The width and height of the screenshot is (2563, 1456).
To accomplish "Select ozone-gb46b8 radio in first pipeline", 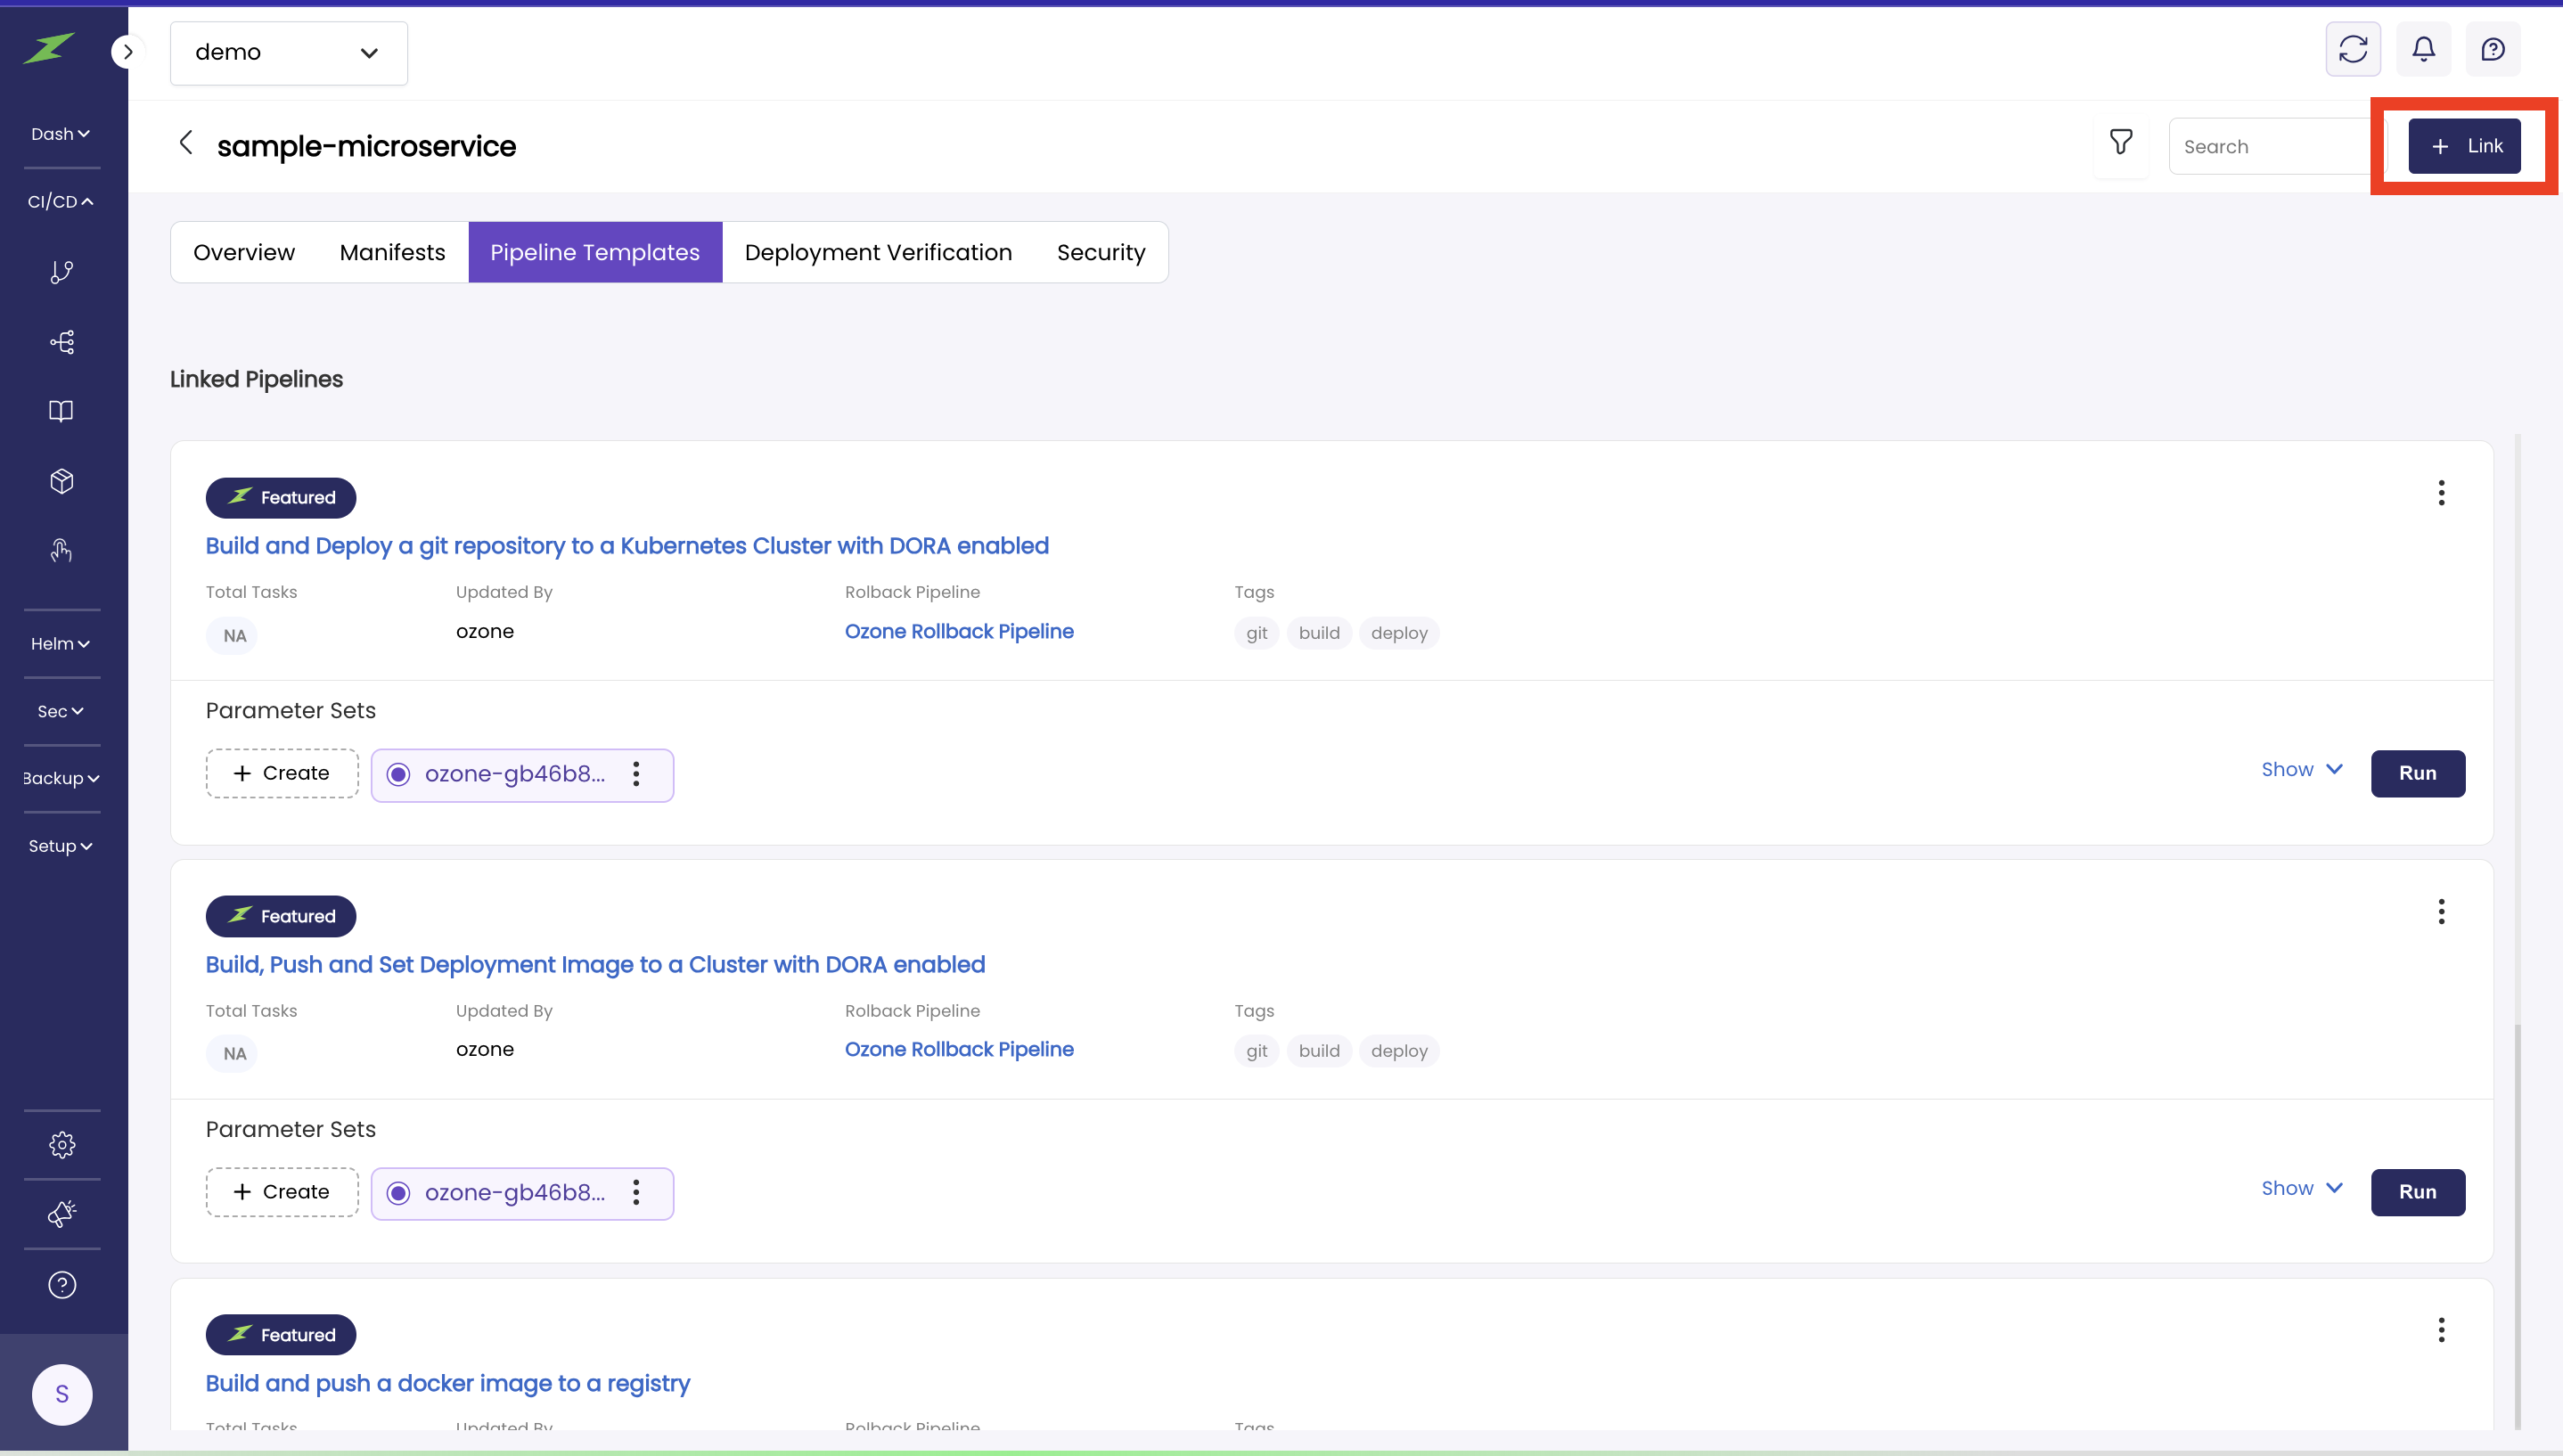I will (398, 774).
